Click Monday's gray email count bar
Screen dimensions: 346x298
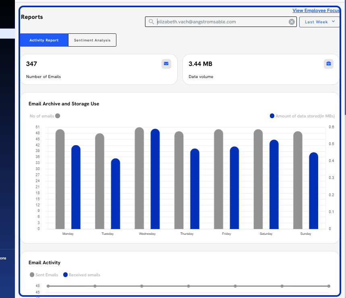[60, 179]
